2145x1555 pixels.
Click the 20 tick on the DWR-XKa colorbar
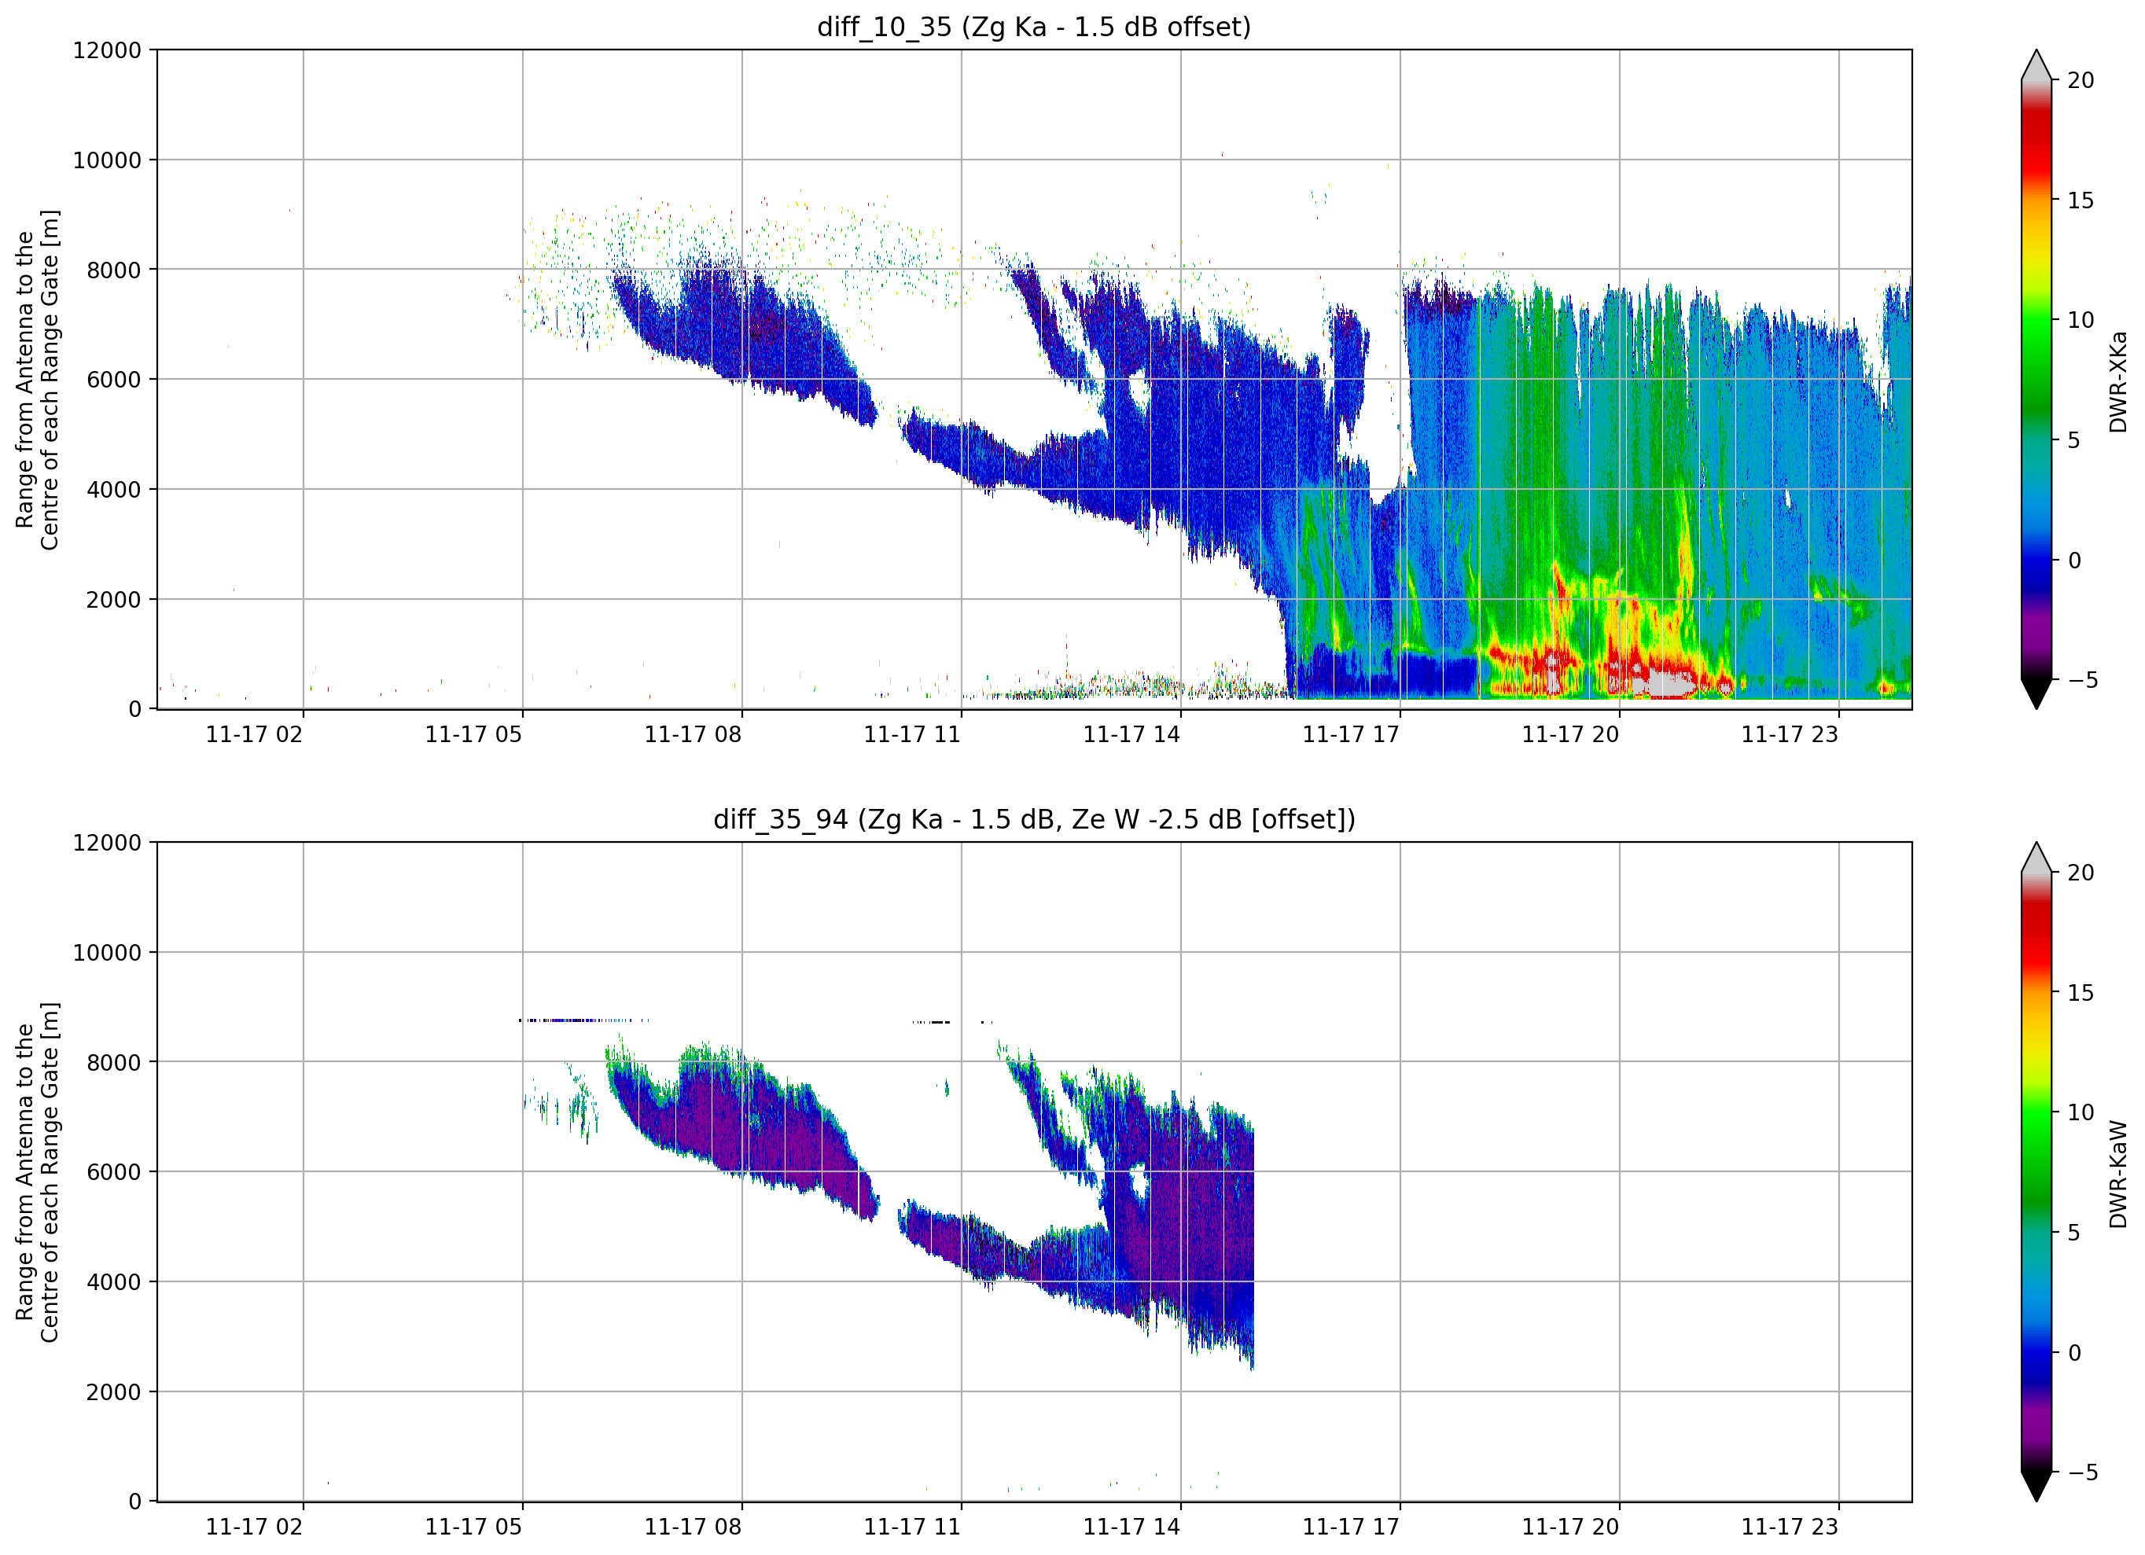coord(2081,80)
